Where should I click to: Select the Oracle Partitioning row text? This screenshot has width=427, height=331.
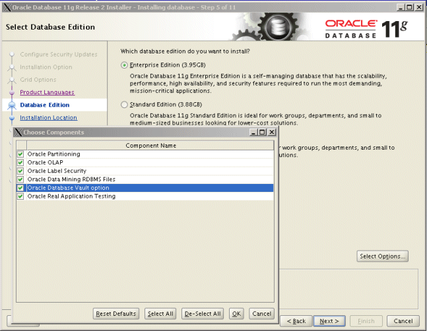54,154
